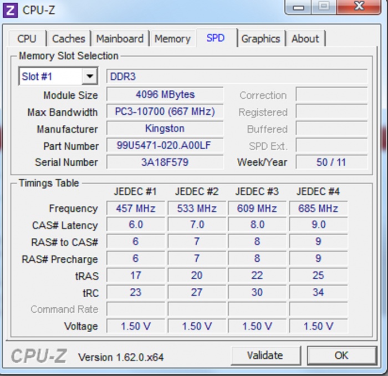Click the empty Buffered field
Viewport: 388px width, 376px height.
coord(331,128)
